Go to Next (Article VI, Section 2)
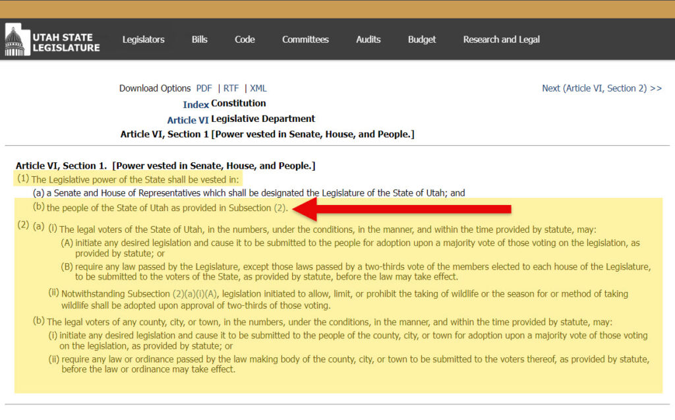 tap(601, 88)
